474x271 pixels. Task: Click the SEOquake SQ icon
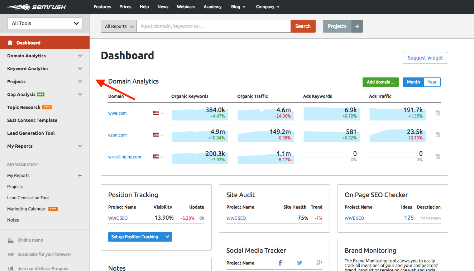pos(11,255)
